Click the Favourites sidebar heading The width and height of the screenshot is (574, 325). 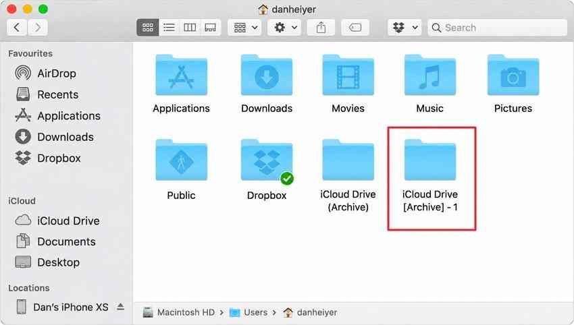point(30,53)
